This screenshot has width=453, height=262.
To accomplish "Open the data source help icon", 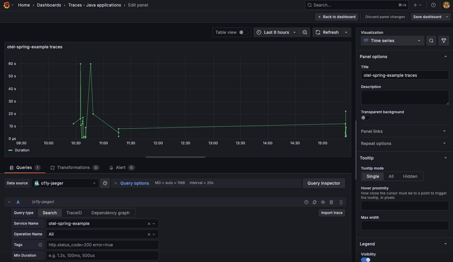I will tap(105, 183).
